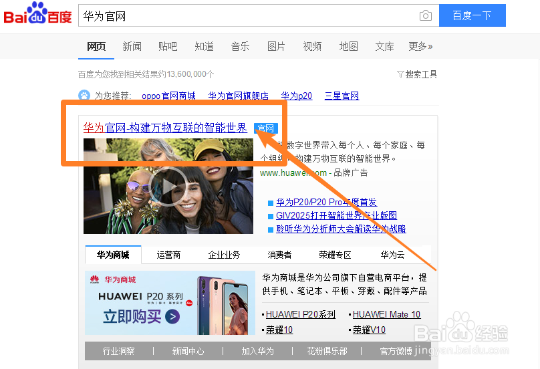
Task: Play the Huawei promo video
Action: (x=168, y=187)
